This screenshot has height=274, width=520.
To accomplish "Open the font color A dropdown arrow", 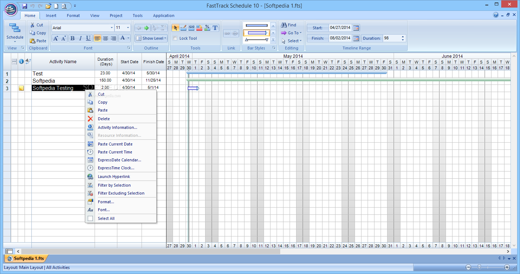I will click(129, 38).
